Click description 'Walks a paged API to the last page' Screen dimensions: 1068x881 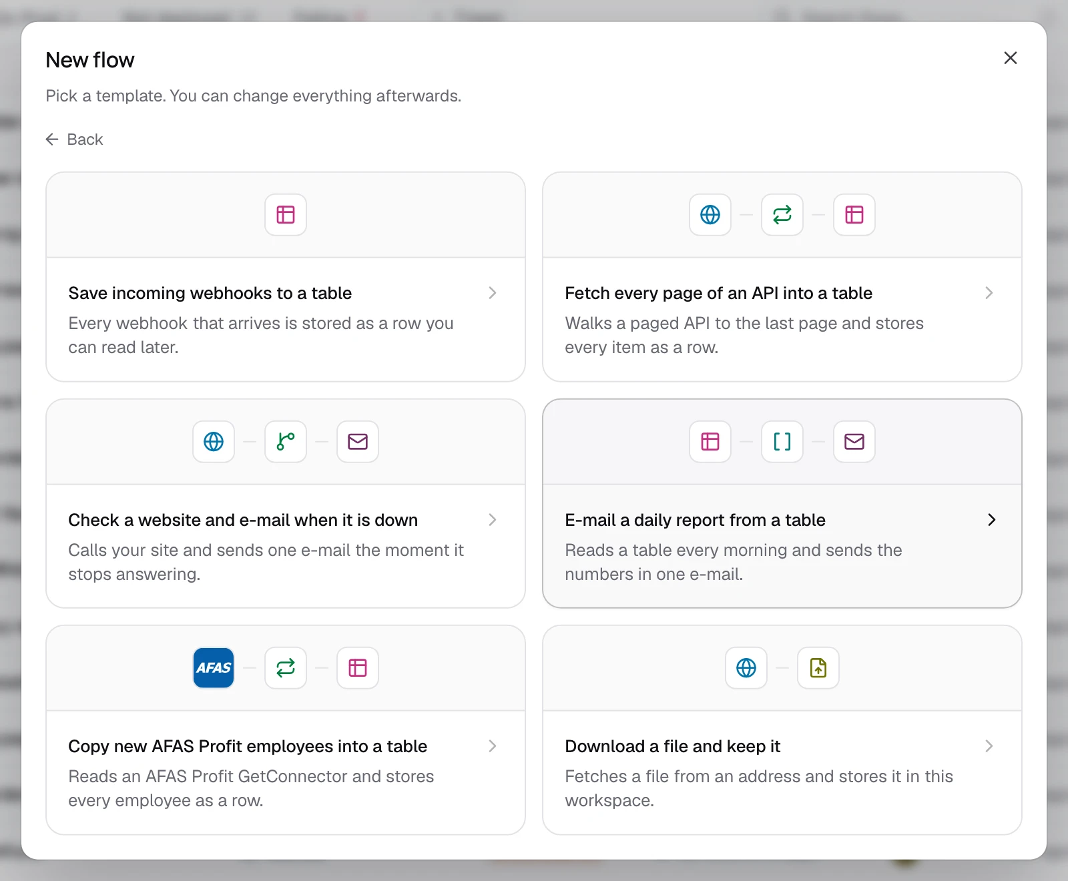point(744,335)
